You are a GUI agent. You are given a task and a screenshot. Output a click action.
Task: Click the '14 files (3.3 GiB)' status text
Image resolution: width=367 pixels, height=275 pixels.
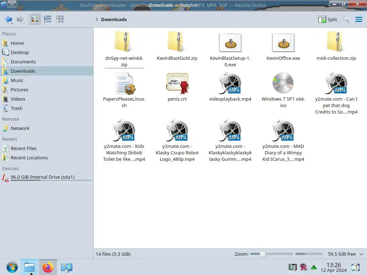pyautogui.click(x=113, y=254)
